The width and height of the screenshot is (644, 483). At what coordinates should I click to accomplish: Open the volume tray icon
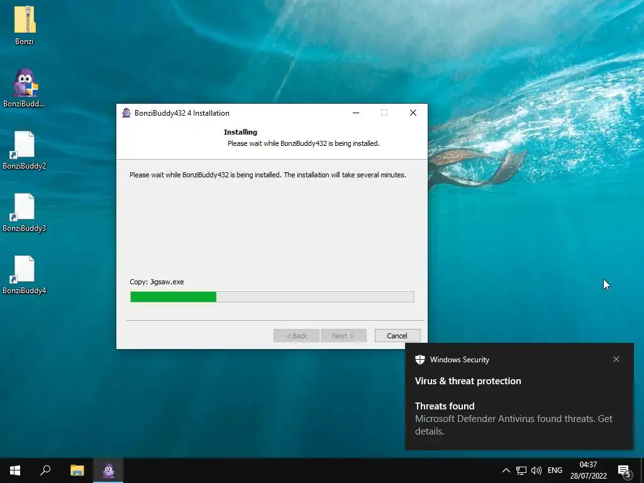point(536,470)
